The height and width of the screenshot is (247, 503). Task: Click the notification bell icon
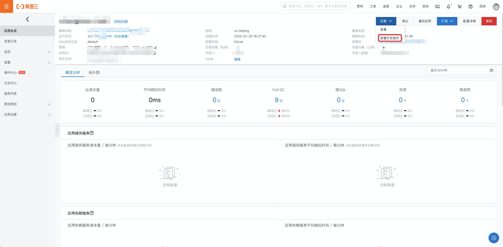(x=448, y=7)
